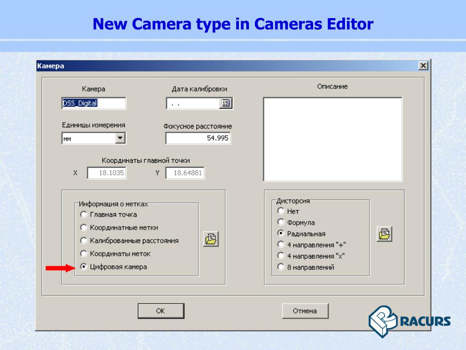Choose Калиброванные расстояния option
466x350 pixels.
[83, 241]
